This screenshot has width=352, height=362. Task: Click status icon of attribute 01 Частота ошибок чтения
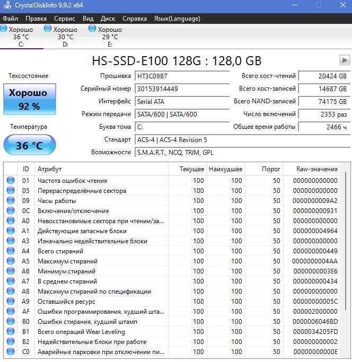click(x=11, y=181)
